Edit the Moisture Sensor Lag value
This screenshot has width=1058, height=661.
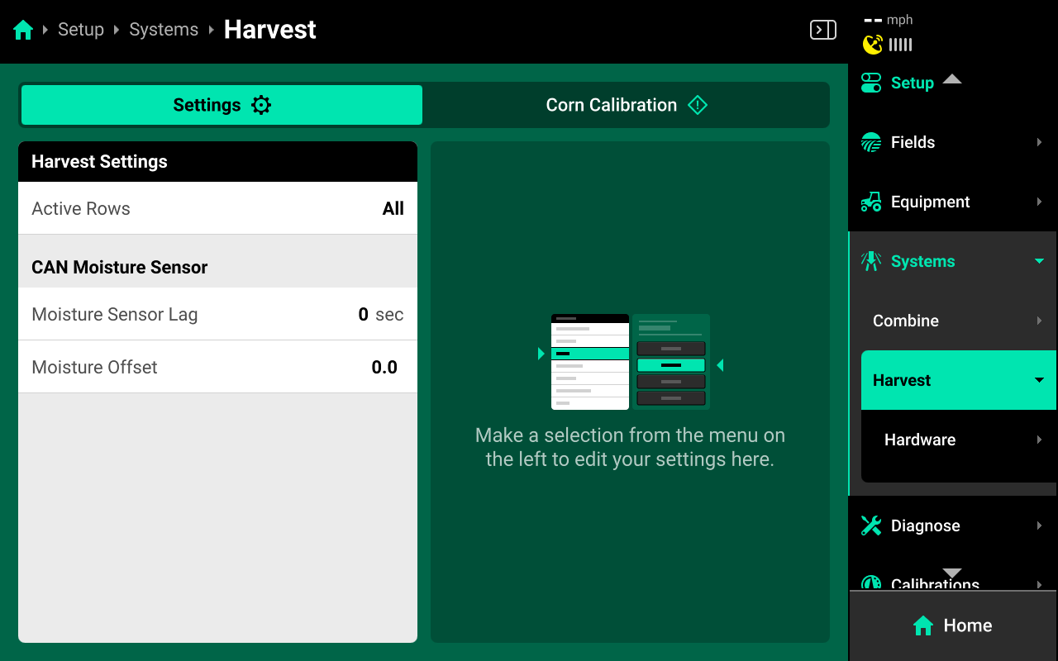(x=217, y=314)
